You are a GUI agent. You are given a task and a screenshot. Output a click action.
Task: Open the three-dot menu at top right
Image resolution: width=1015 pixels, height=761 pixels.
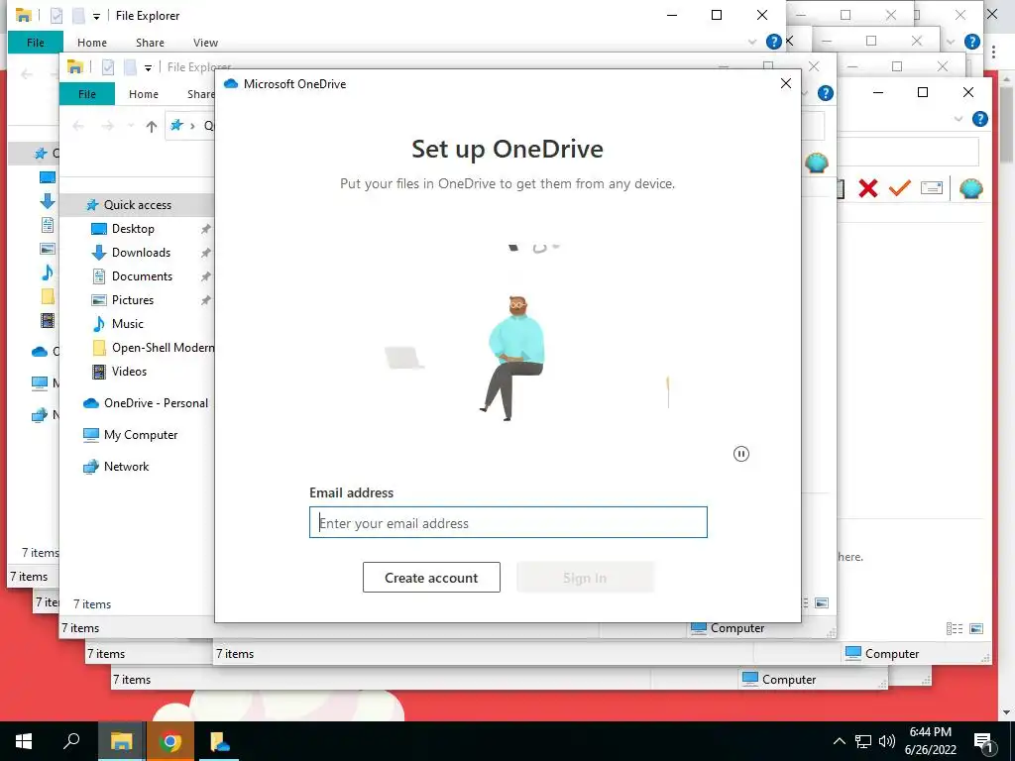click(993, 52)
